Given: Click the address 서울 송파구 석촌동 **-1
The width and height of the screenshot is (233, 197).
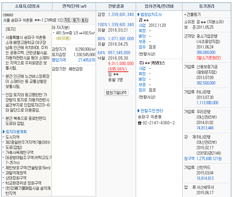Looking at the screenshot, I should pyautogui.click(x=23, y=20).
